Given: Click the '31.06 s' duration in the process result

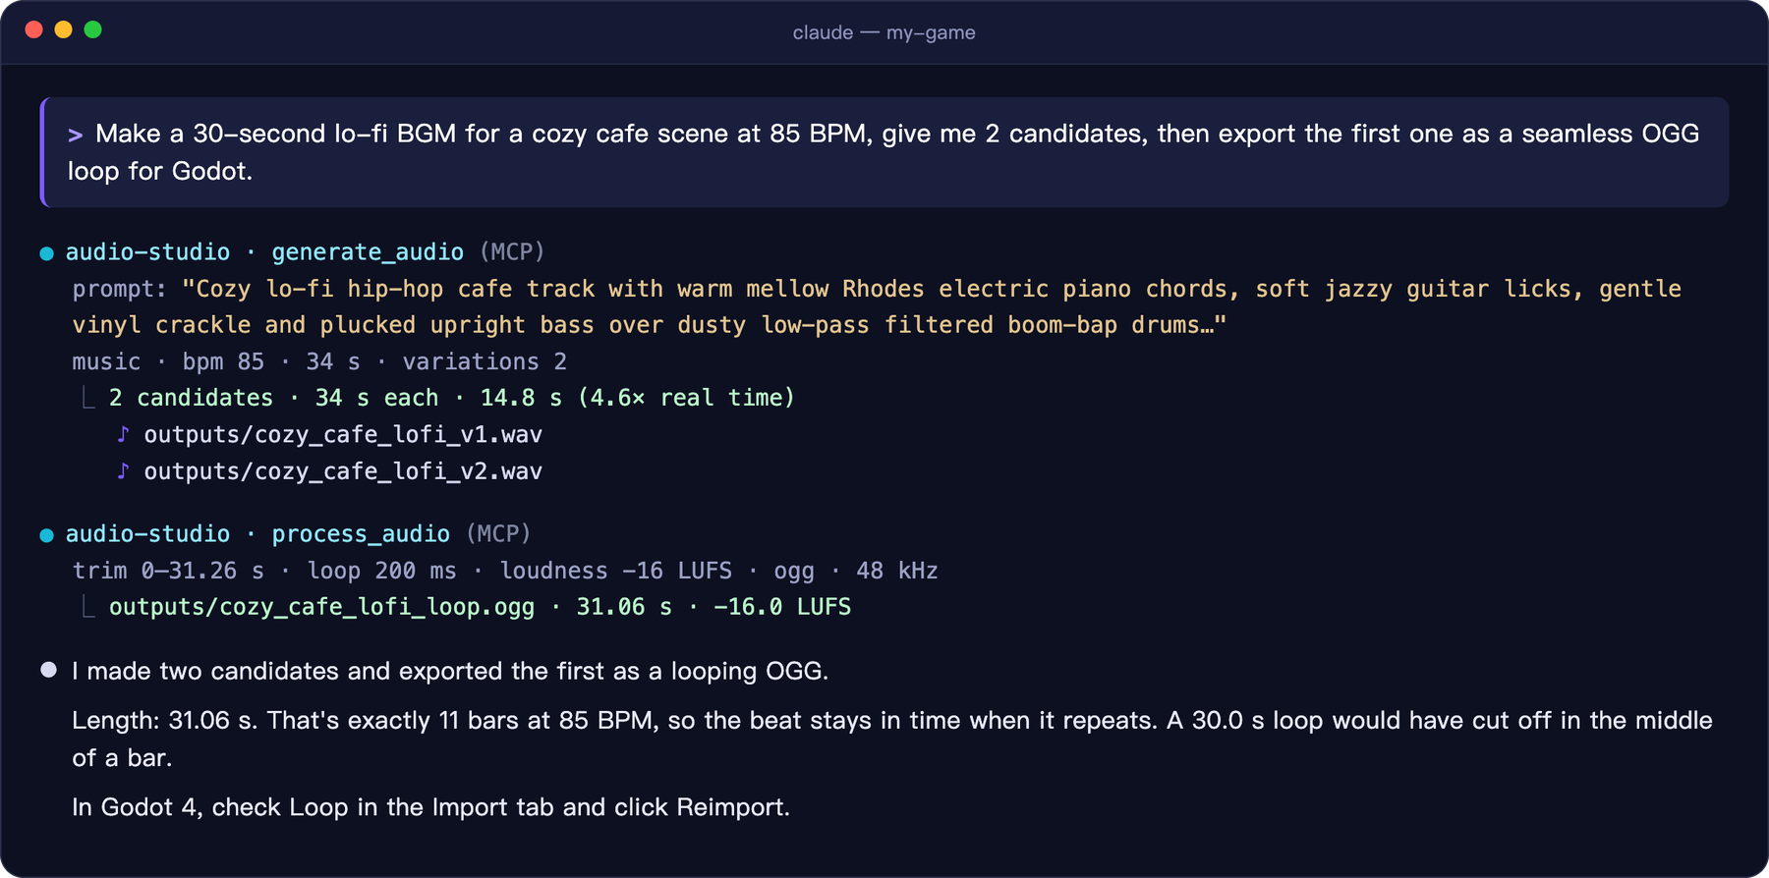Looking at the screenshot, I should pyautogui.click(x=624, y=607).
